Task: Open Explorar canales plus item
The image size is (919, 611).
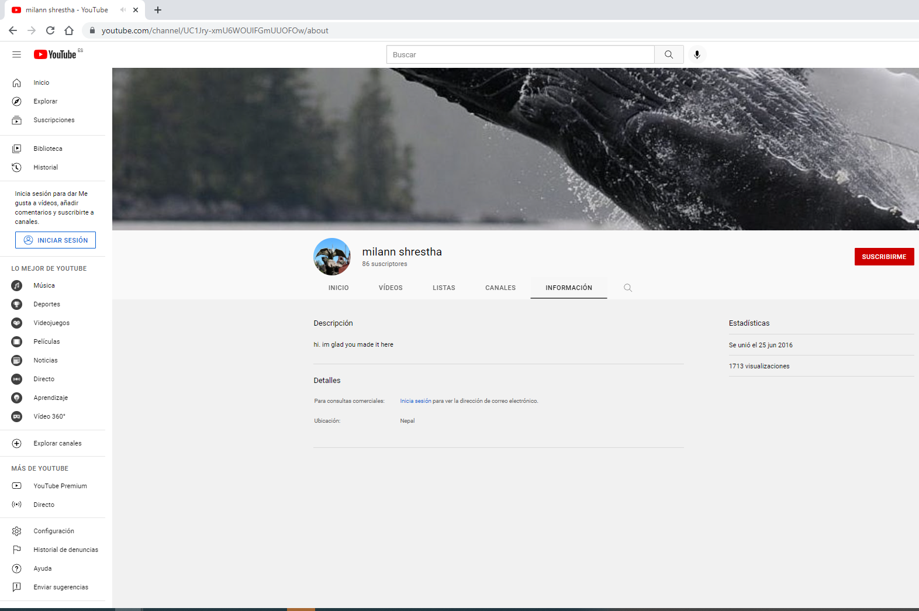Action: pyautogui.click(x=57, y=443)
